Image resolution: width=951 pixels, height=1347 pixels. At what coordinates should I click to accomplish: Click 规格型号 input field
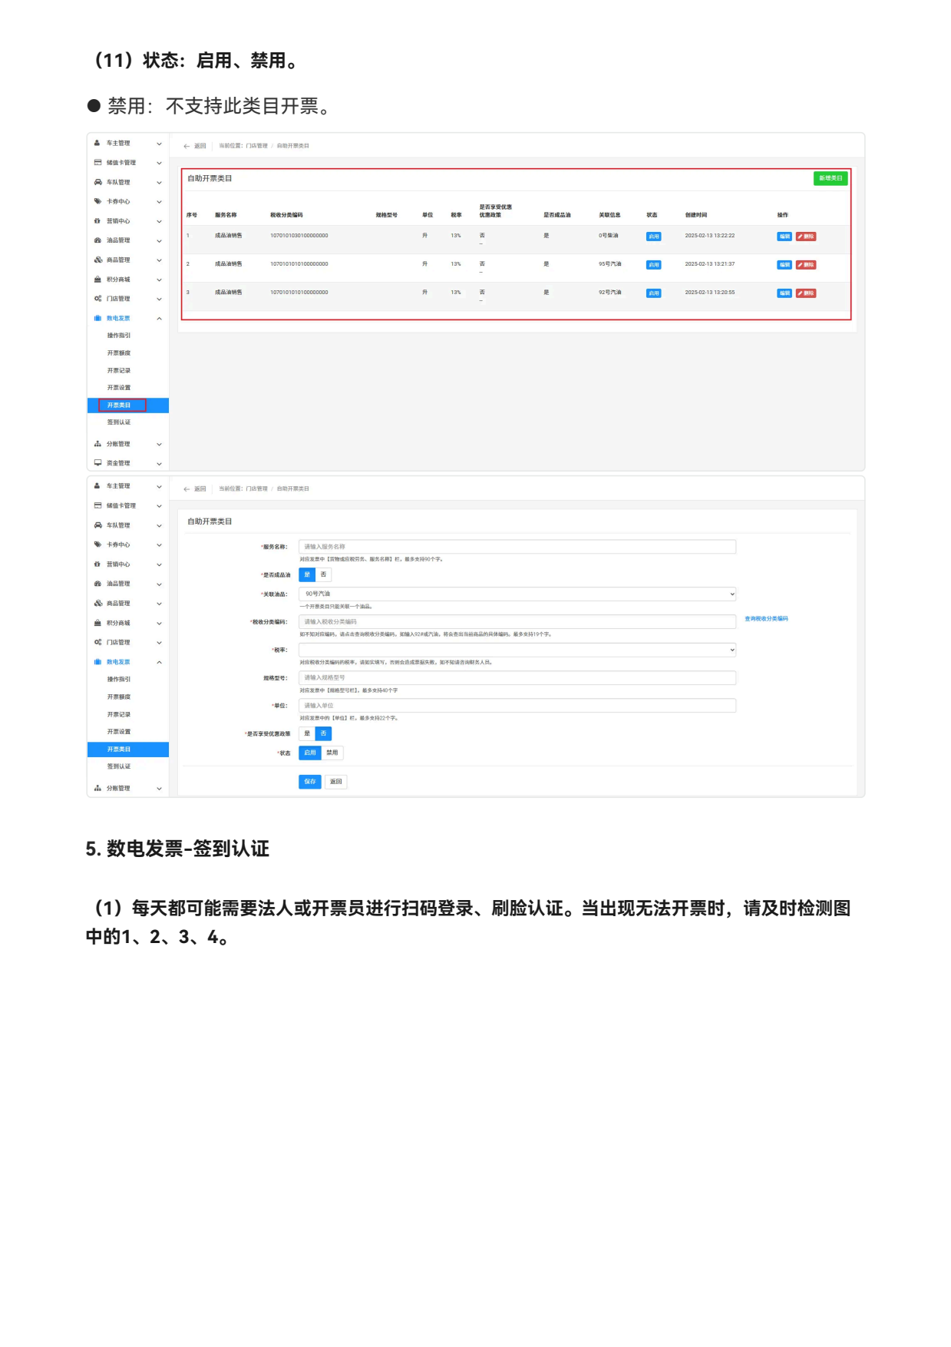click(x=517, y=678)
